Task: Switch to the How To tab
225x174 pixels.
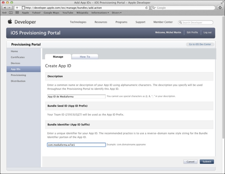Action: point(85,57)
